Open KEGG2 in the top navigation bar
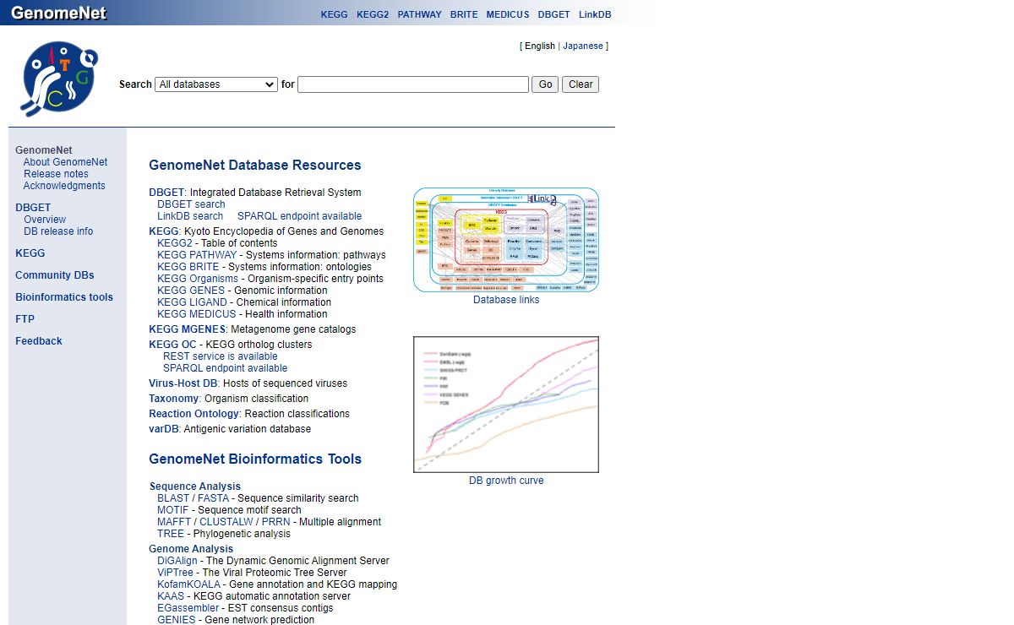 pyautogui.click(x=373, y=14)
